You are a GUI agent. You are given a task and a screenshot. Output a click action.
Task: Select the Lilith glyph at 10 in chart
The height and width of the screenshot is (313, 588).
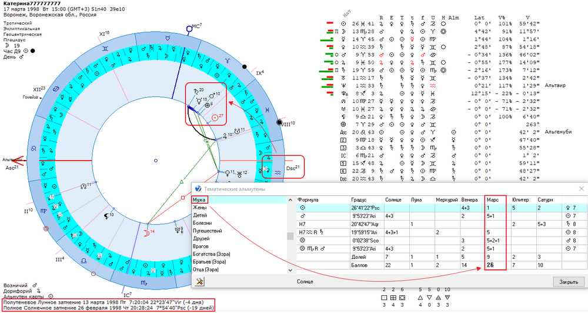[x=106, y=216]
